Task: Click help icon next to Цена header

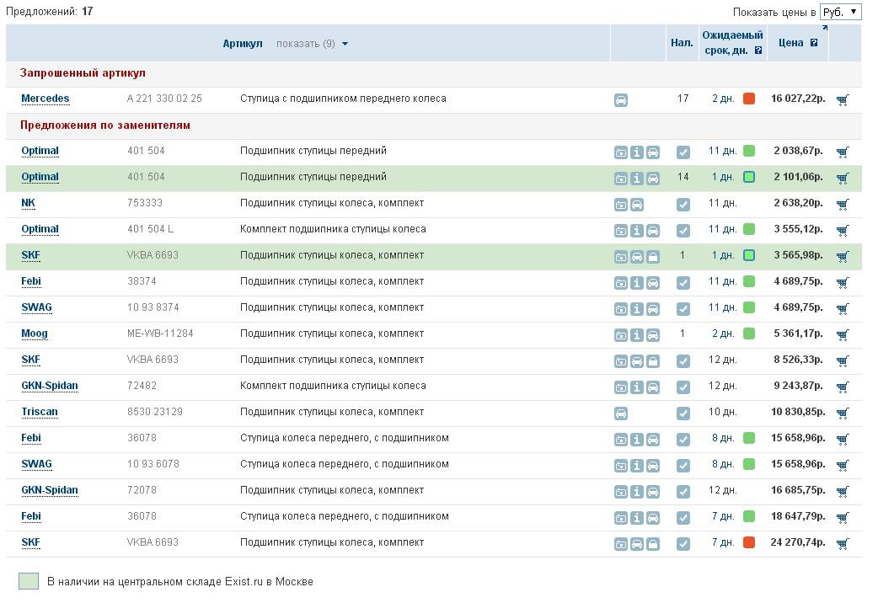Action: [x=814, y=43]
